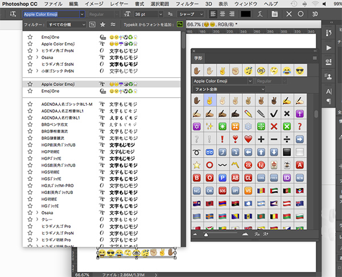Add fonts from Typekit green button
Image resolution: width=342 pixels, height=277 pixels.
[180, 24]
